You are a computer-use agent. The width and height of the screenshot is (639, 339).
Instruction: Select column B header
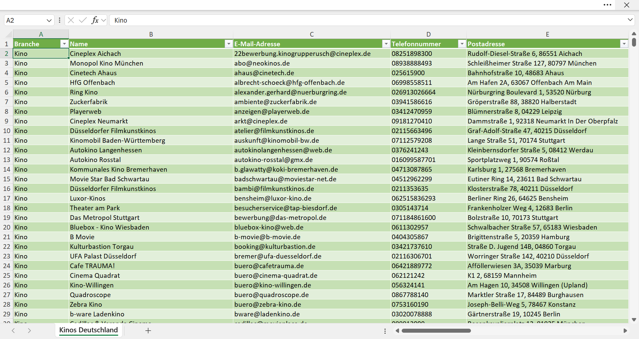point(151,34)
